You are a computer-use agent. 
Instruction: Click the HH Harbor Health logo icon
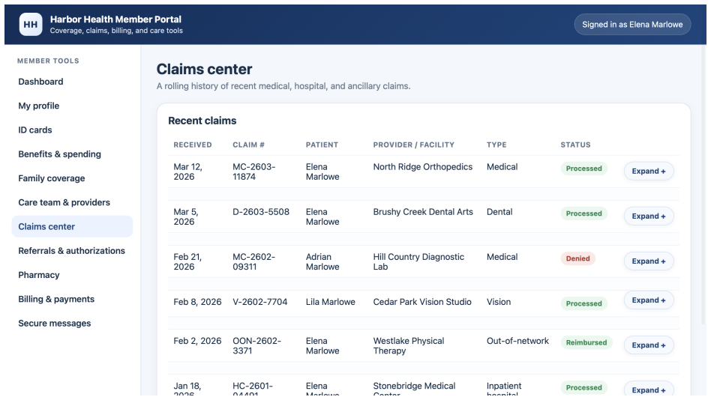[31, 25]
